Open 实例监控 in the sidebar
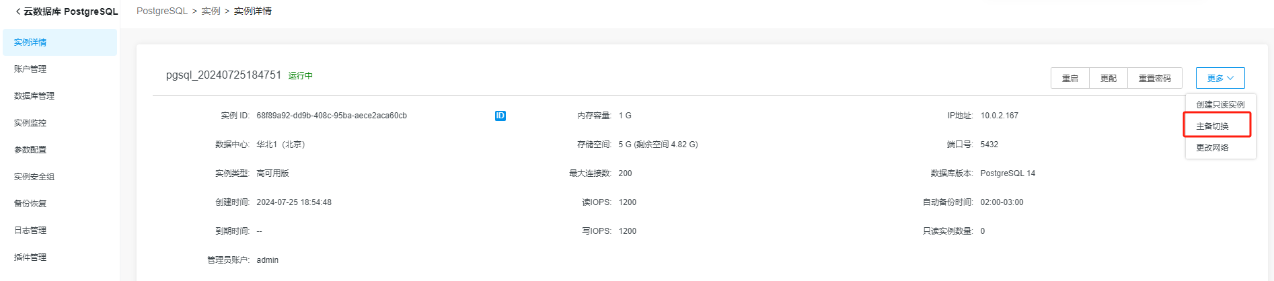Viewport: 1274px width, 281px height. 30,123
